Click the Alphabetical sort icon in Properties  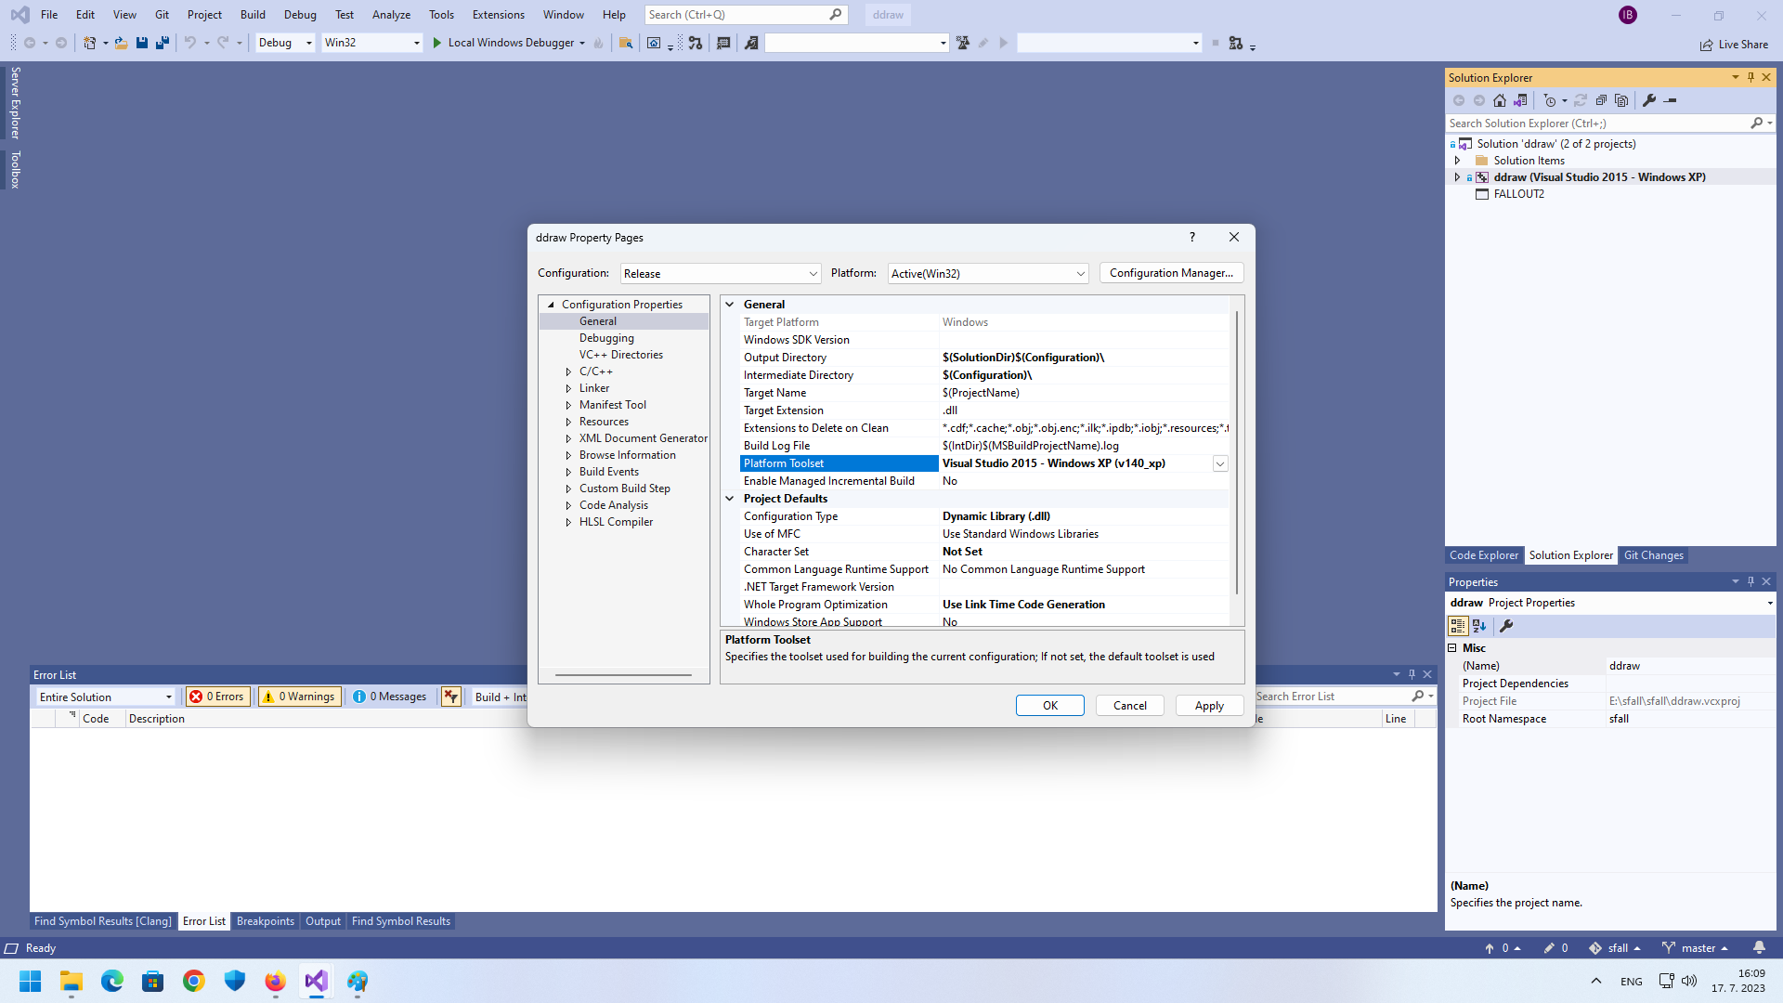pos(1479,626)
